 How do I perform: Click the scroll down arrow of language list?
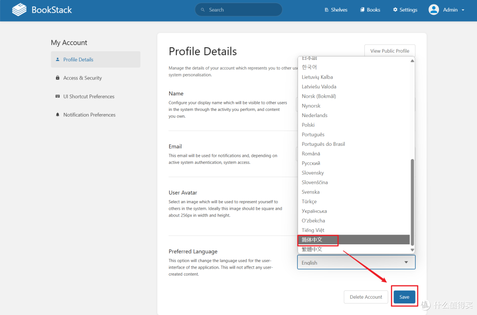(x=412, y=250)
